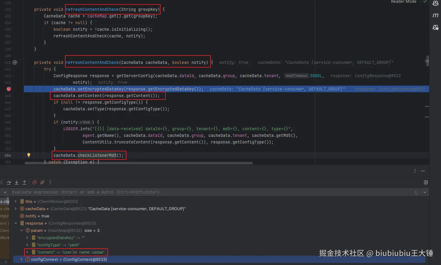Click the Step Over debugger icon
The height and width of the screenshot is (265, 441).
pyautogui.click(x=9, y=182)
